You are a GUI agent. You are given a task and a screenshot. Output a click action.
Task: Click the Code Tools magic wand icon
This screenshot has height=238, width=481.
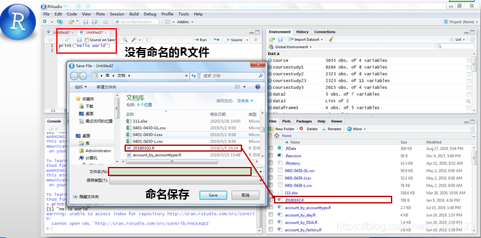(134, 40)
